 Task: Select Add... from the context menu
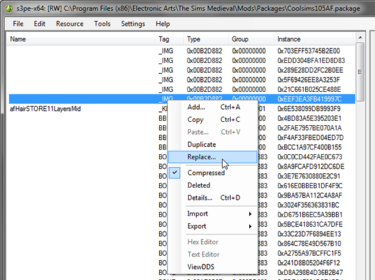[196, 107]
